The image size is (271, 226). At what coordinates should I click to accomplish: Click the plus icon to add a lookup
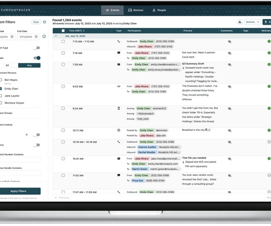tap(27, 135)
